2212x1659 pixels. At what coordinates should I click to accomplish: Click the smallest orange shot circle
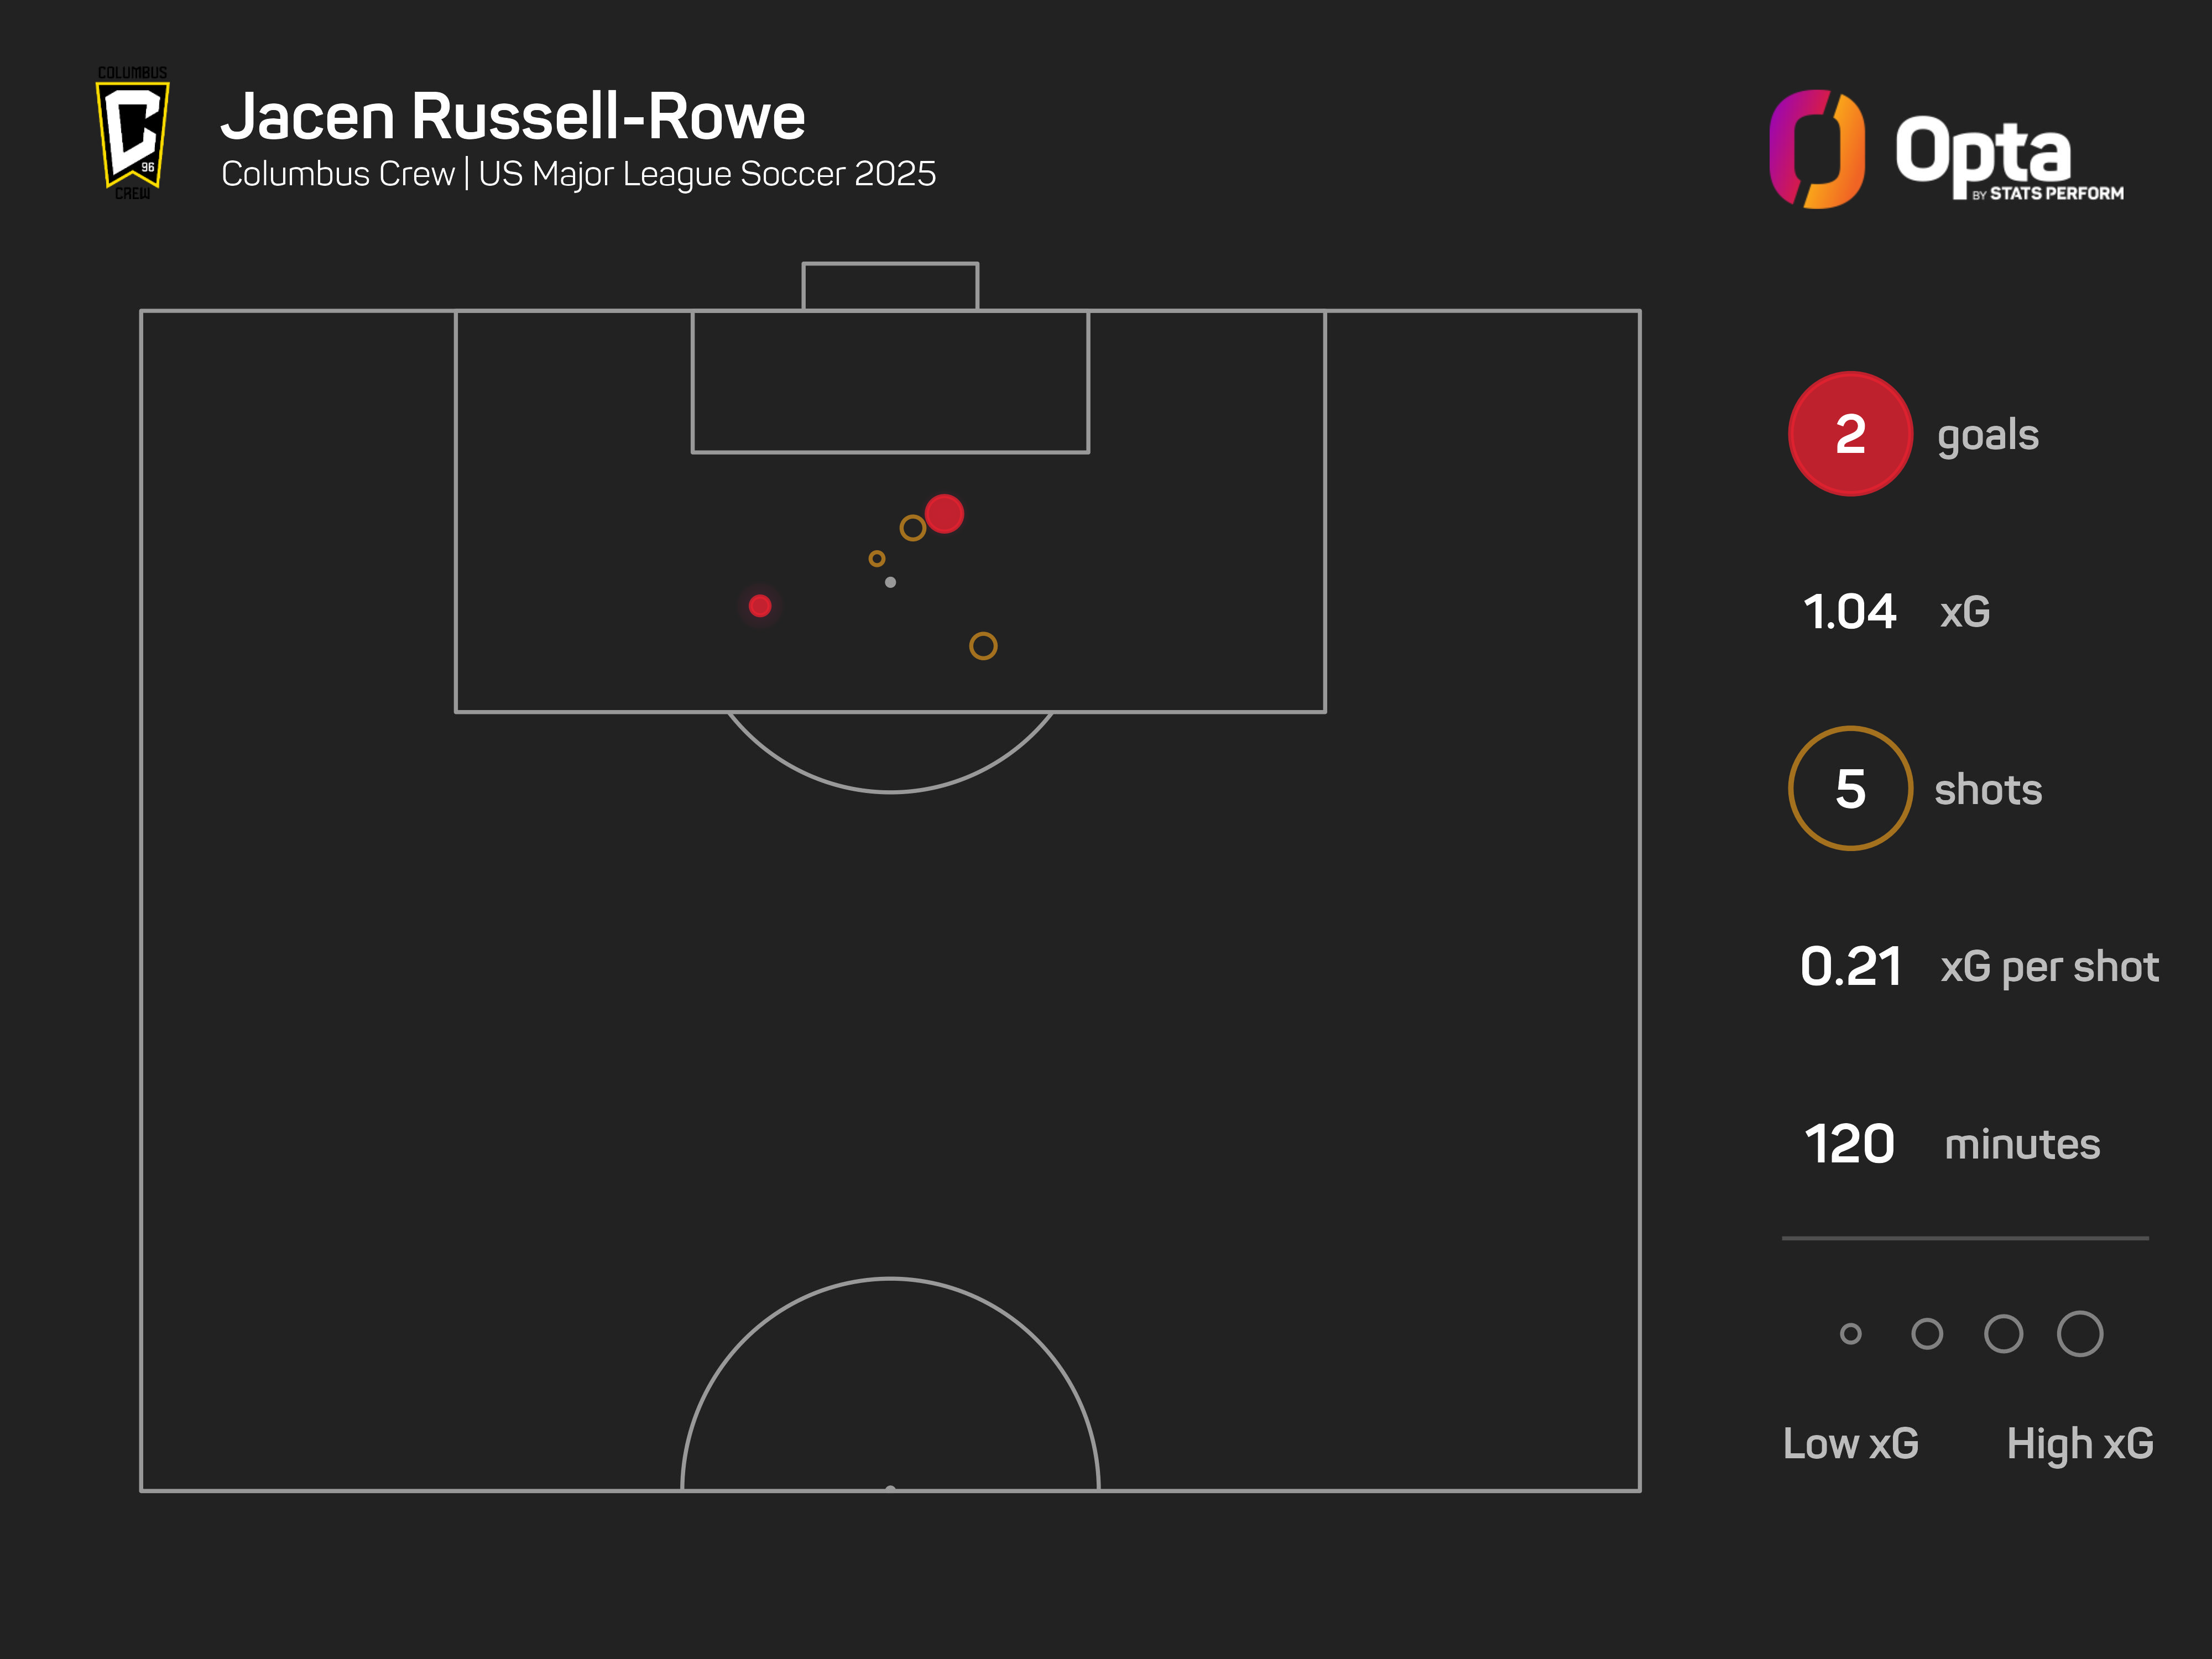pos(877,559)
